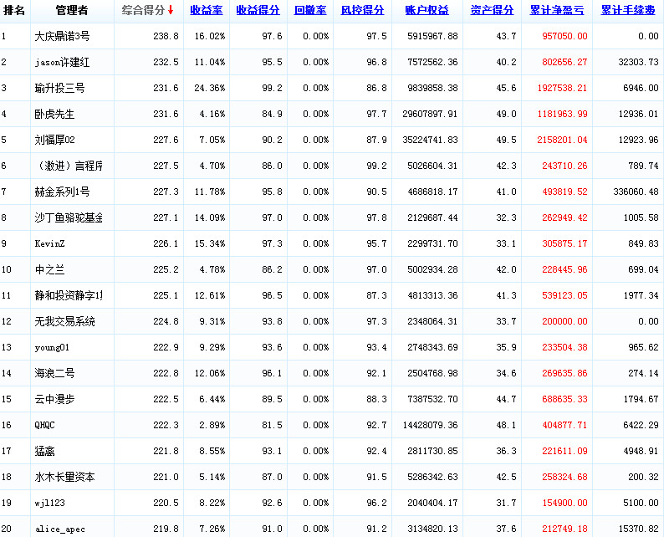Select the 水木长量资本 row
Image resolution: width=664 pixels, height=537 pixels.
coord(64,478)
